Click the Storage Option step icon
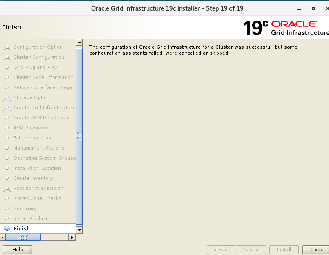Viewport: 329px width, 255px height. (7, 98)
